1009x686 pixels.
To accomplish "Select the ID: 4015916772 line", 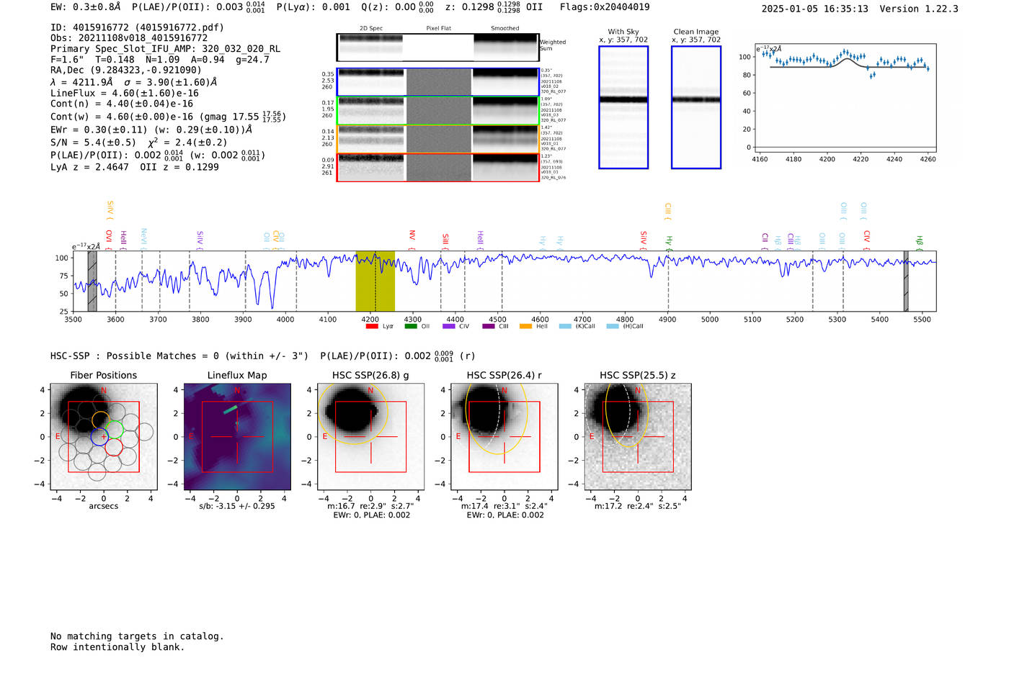I will 137,27.
